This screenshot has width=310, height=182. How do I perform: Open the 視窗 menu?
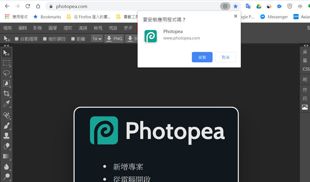point(113,28)
